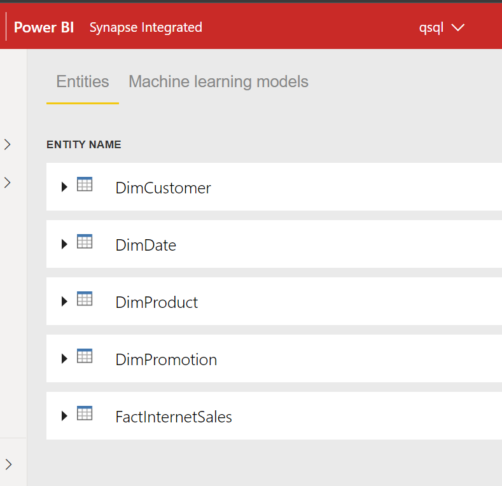The image size is (502, 486).
Task: Click the DimPromotion table icon
Action: 85,356
